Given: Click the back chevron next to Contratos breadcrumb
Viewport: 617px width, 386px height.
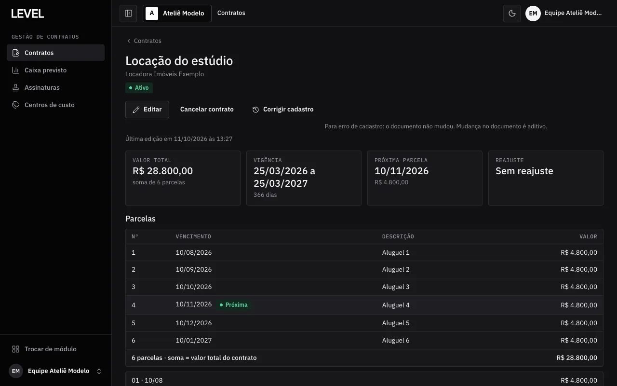Looking at the screenshot, I should coord(129,41).
